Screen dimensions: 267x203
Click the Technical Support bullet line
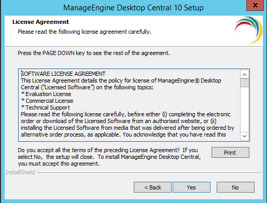point(46,107)
